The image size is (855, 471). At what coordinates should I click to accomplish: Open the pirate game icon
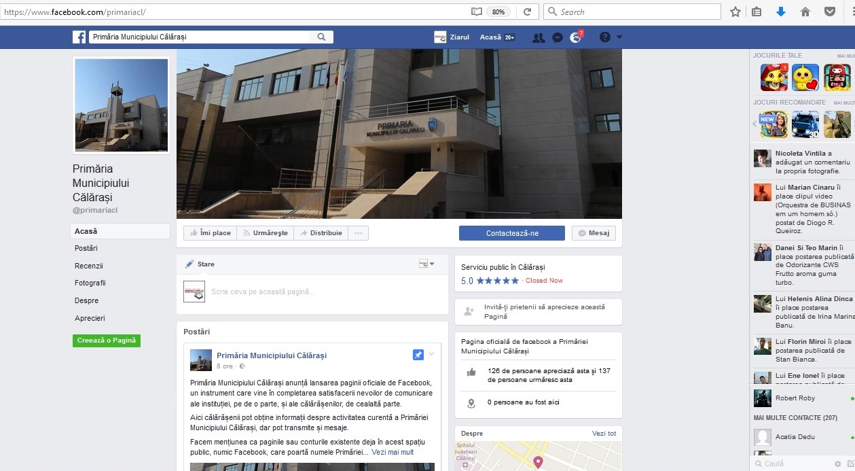(x=837, y=77)
